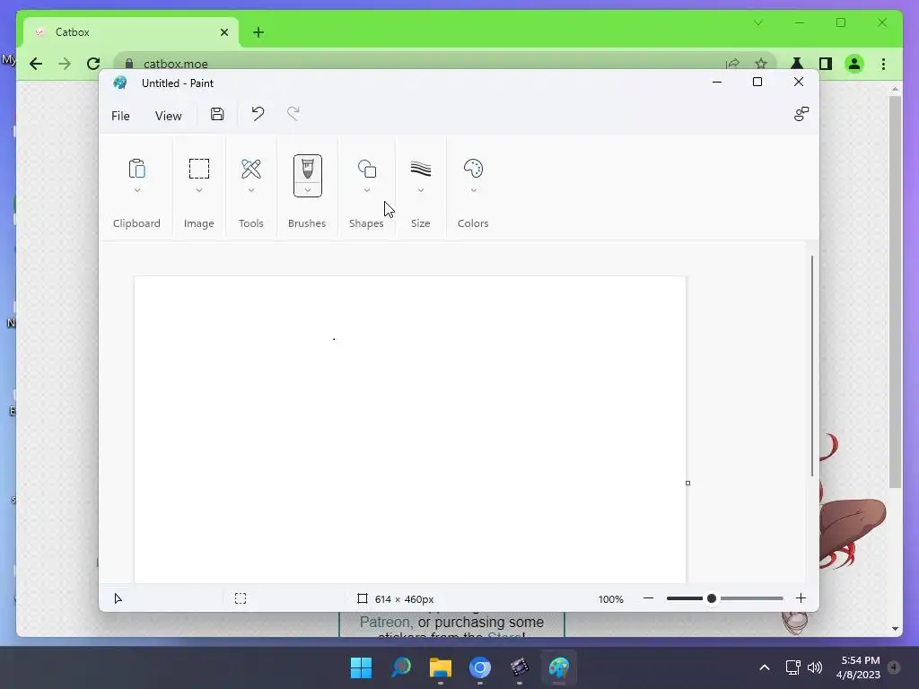Open the Chrome profile avatar

(854, 64)
